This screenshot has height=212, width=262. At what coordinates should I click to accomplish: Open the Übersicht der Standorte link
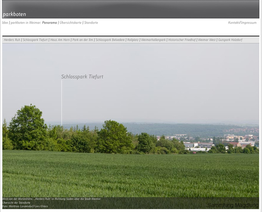(17, 203)
